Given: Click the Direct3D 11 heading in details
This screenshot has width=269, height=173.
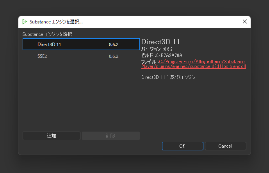Looking at the screenshot, I should [x=160, y=42].
